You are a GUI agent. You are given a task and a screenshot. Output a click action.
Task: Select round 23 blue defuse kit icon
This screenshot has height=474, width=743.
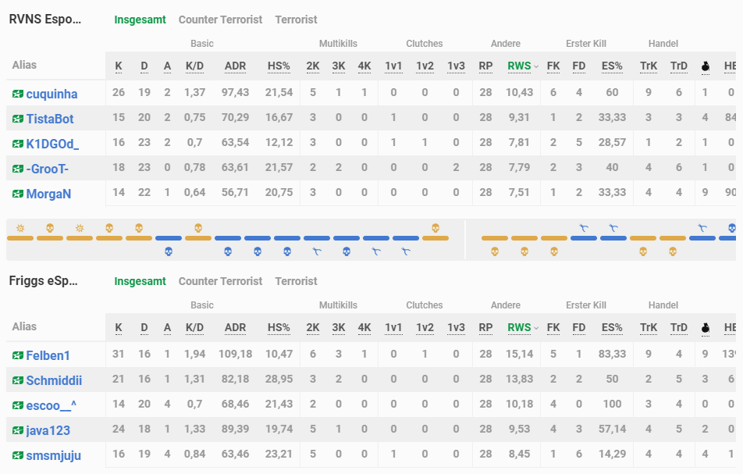coord(702,229)
